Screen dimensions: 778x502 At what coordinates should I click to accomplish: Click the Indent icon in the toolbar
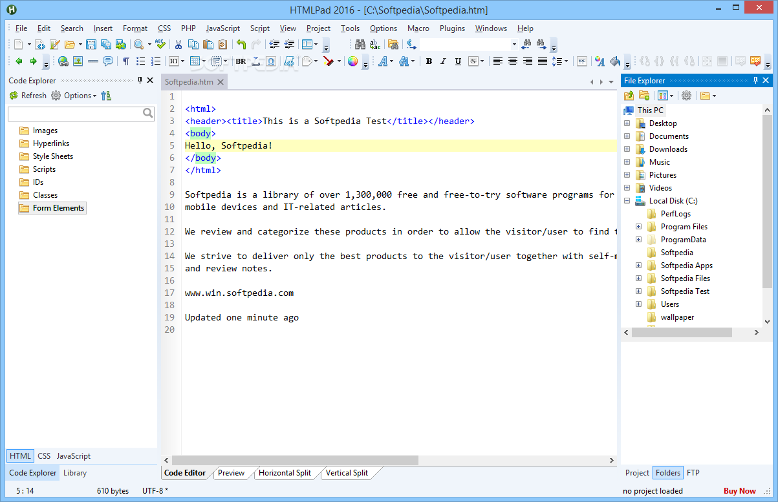click(274, 45)
